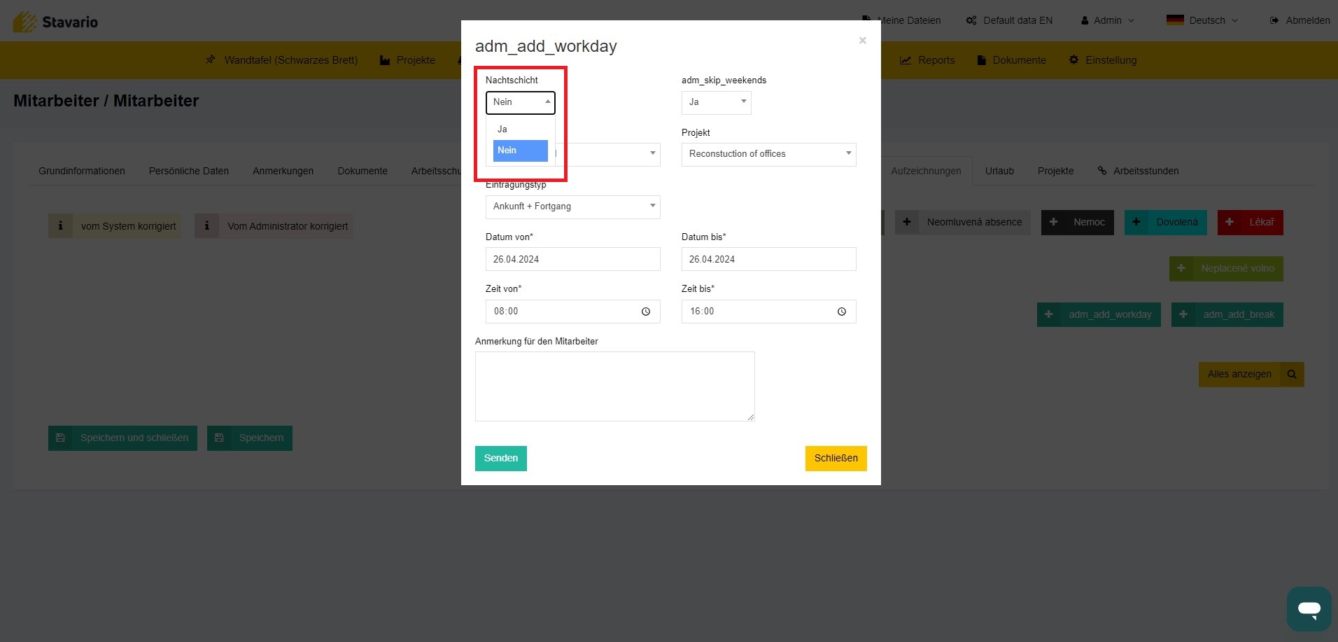Click the Abmelden logout icon
The height and width of the screenshot is (642, 1338).
pyautogui.click(x=1274, y=20)
